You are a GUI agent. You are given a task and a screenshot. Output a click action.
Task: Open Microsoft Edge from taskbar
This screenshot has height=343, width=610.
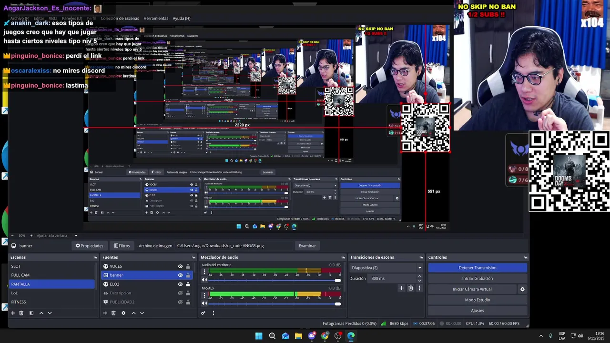[351, 336]
